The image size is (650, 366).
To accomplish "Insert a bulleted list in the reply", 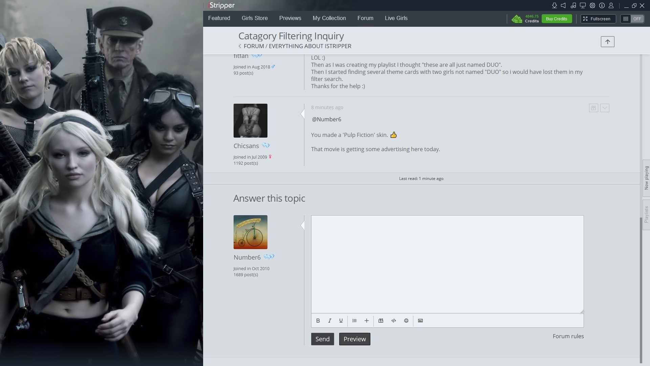I will pos(354,321).
